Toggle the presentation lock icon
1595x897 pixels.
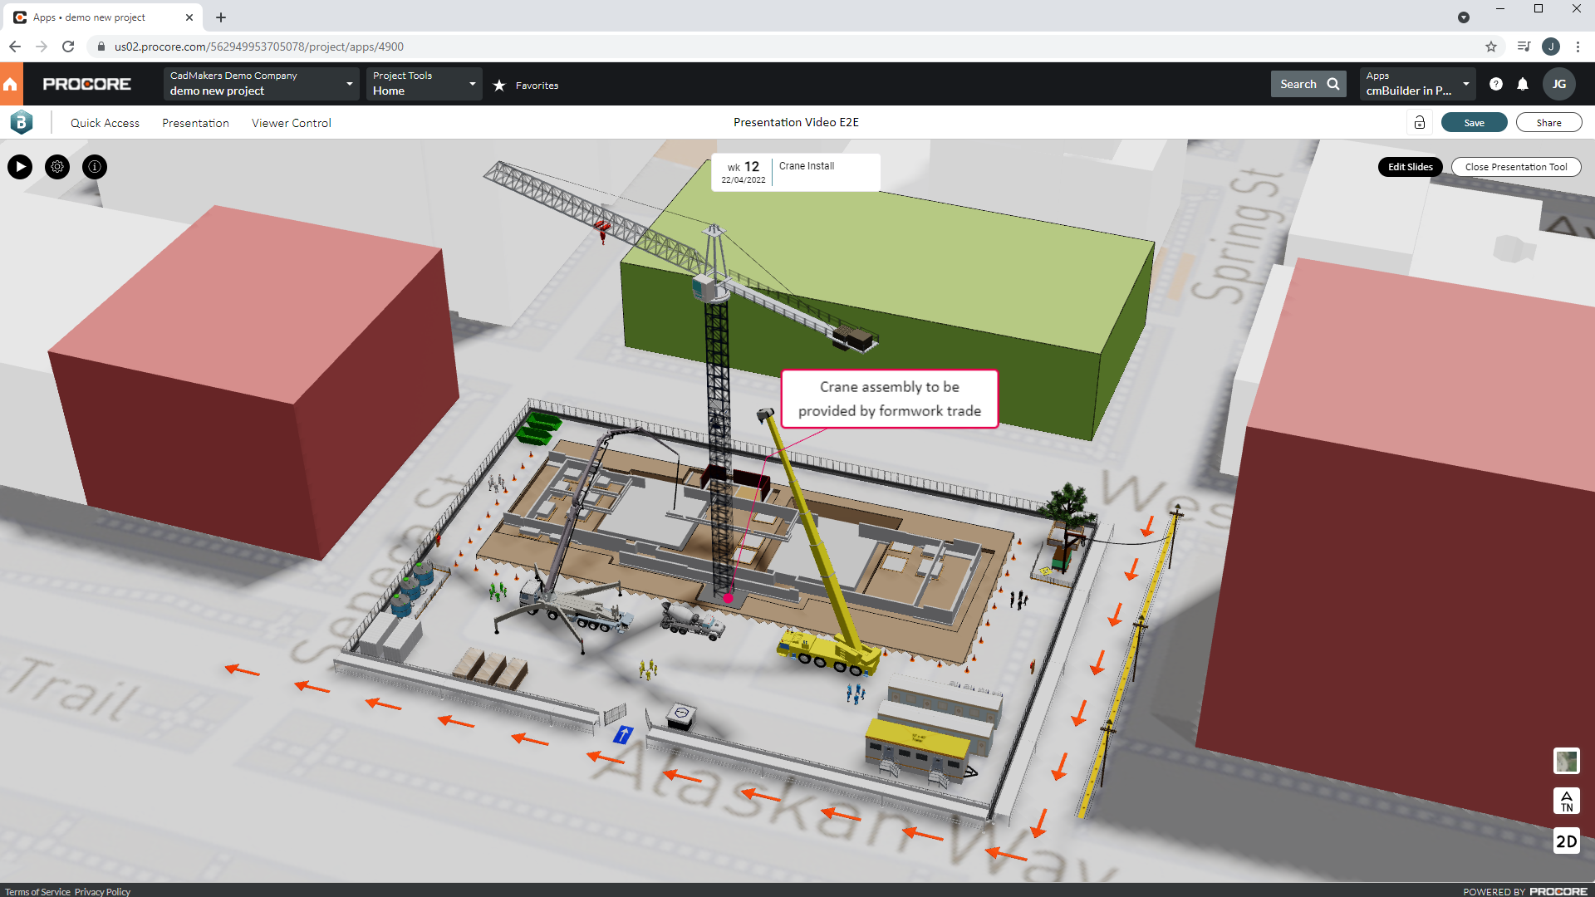[x=1420, y=123]
